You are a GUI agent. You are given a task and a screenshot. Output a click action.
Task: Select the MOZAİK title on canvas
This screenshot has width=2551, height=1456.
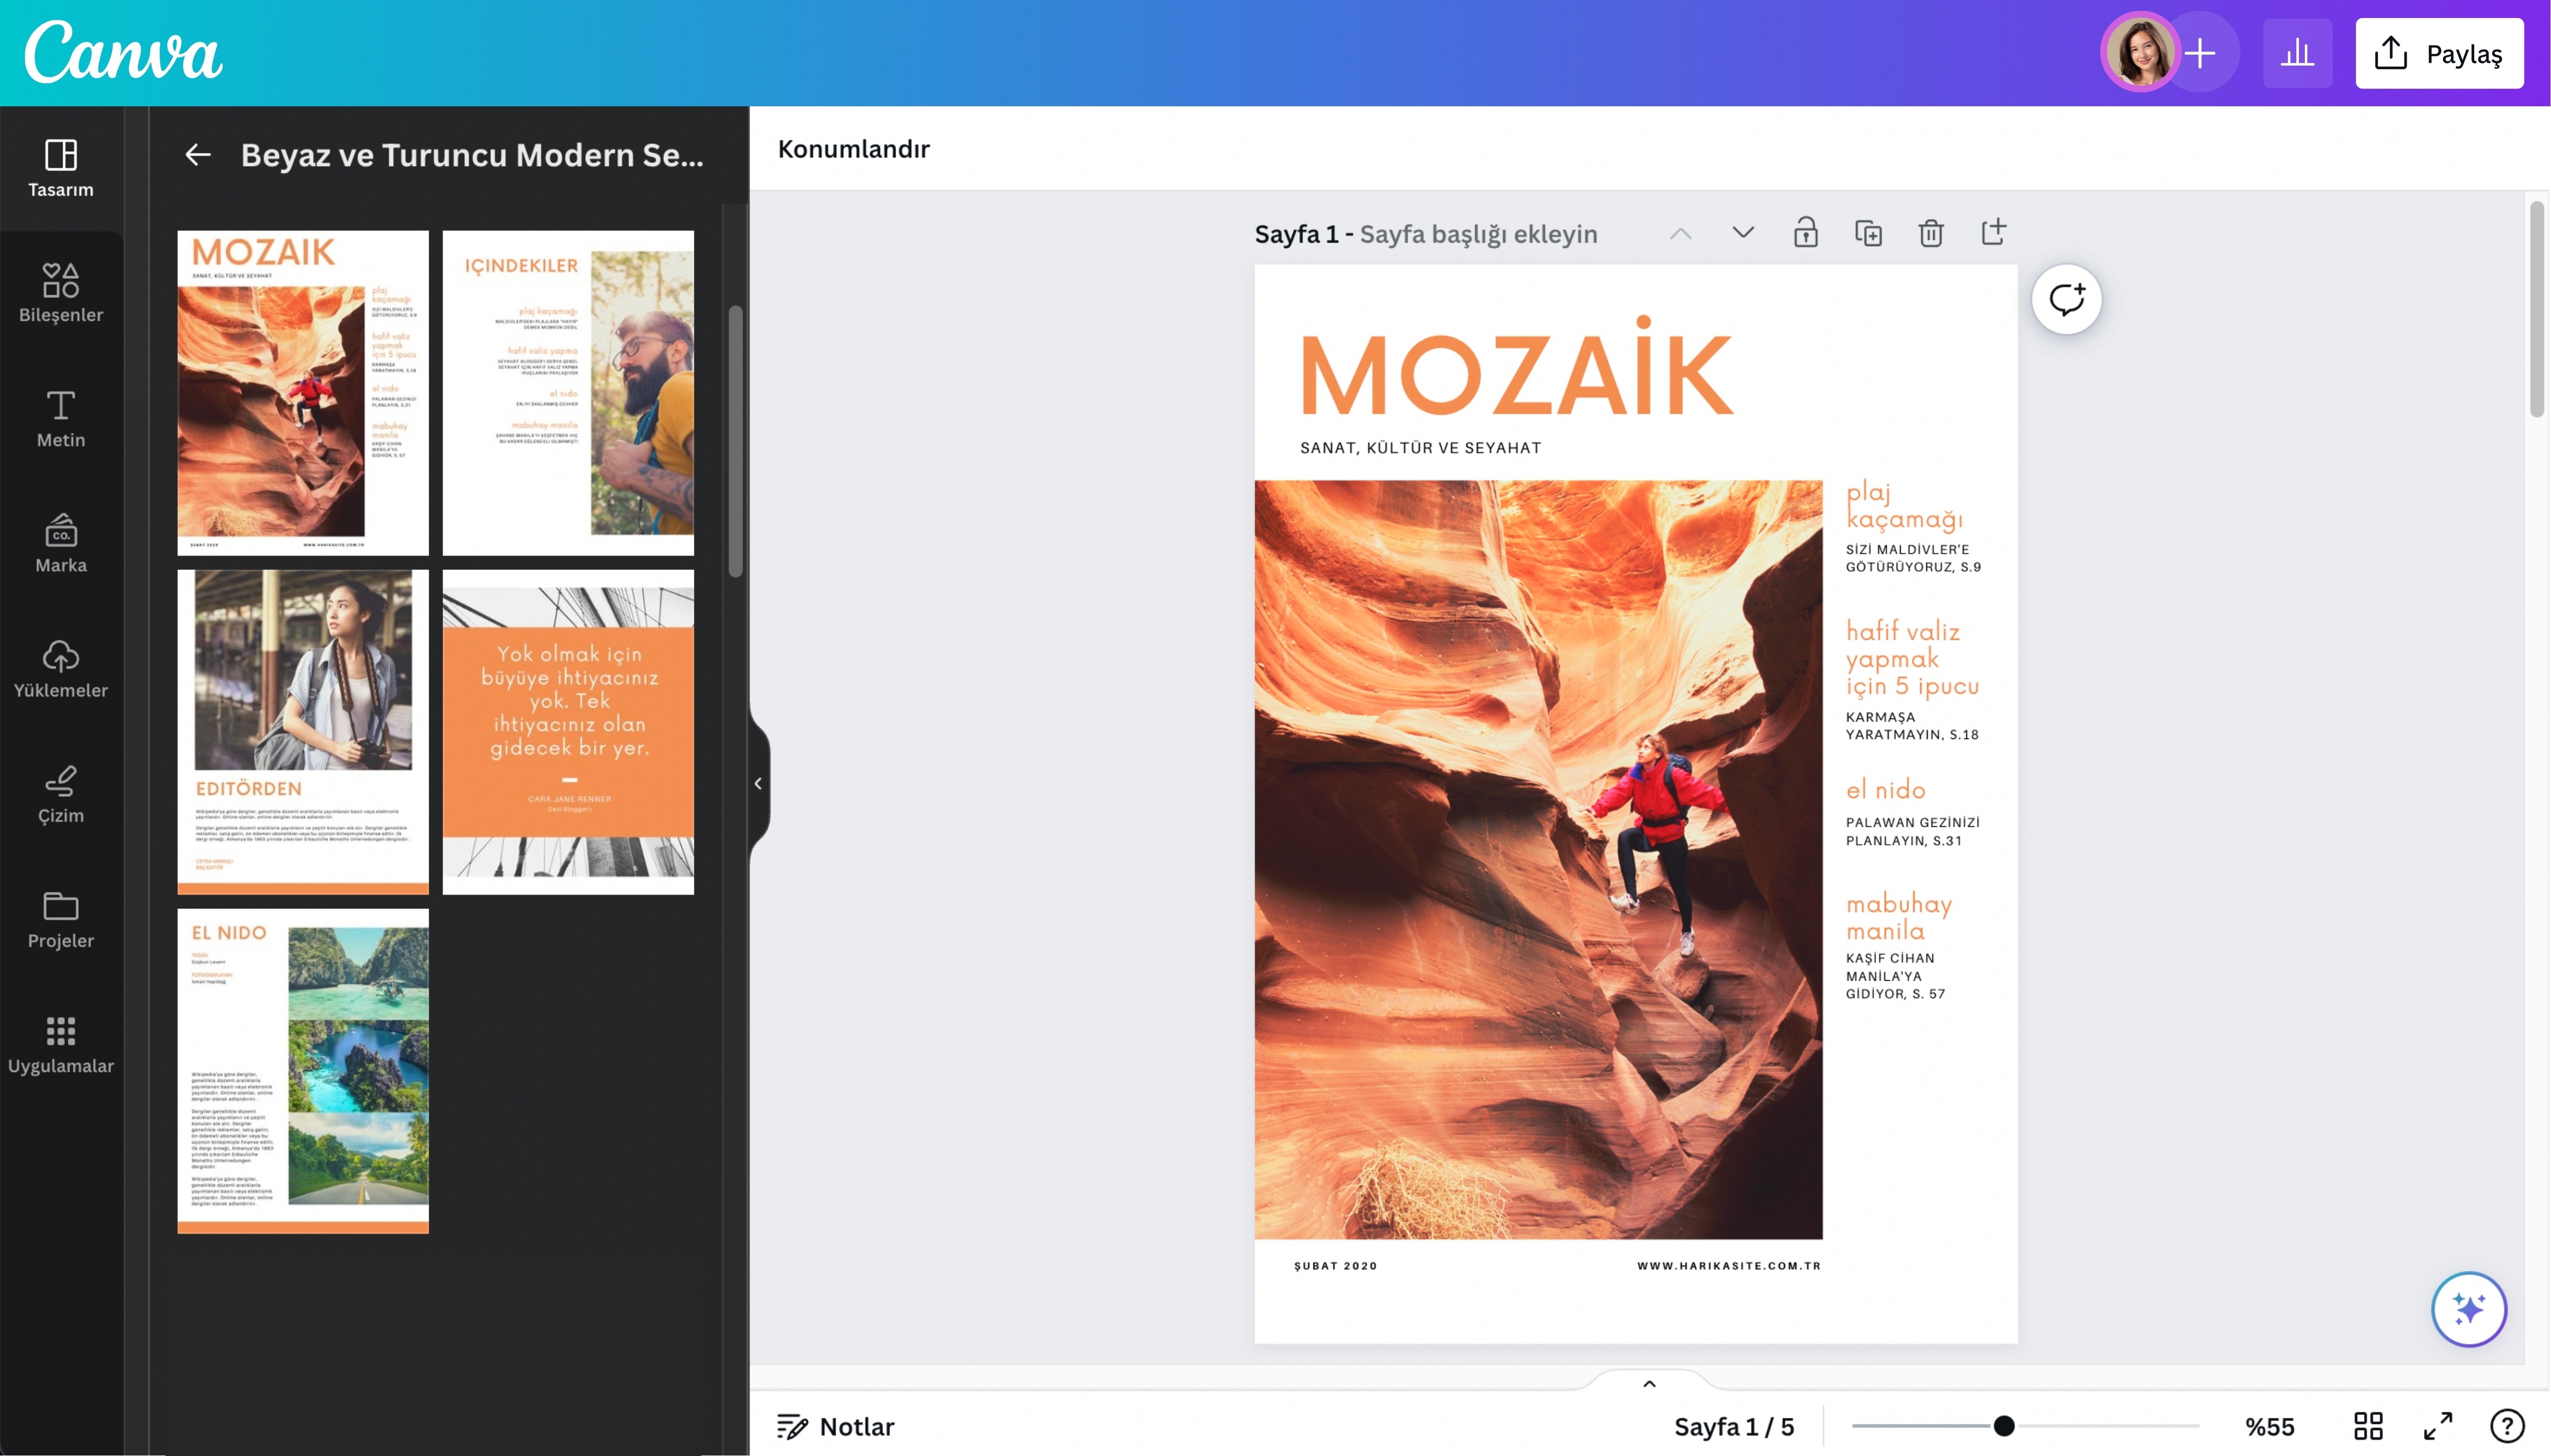click(x=1517, y=366)
